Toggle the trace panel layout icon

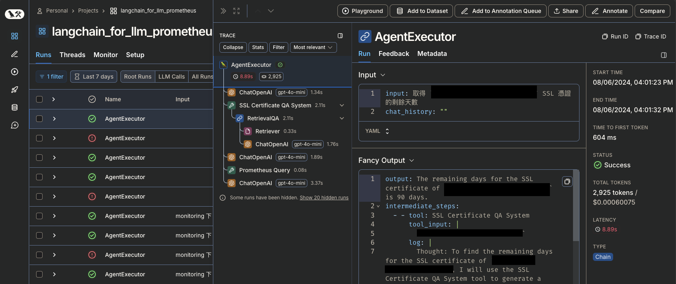(340, 36)
